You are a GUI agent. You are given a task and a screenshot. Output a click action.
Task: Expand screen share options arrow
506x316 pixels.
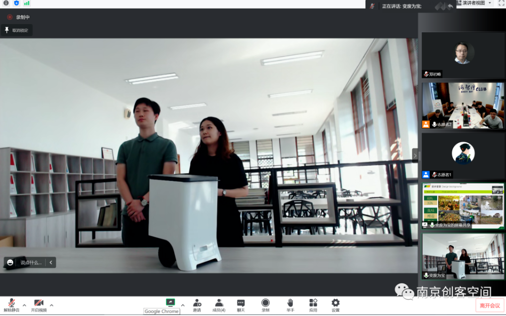pos(183,305)
